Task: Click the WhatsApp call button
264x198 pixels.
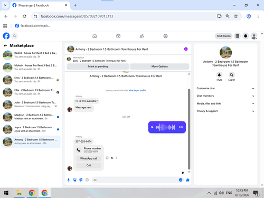Action: pyautogui.click(x=89, y=158)
